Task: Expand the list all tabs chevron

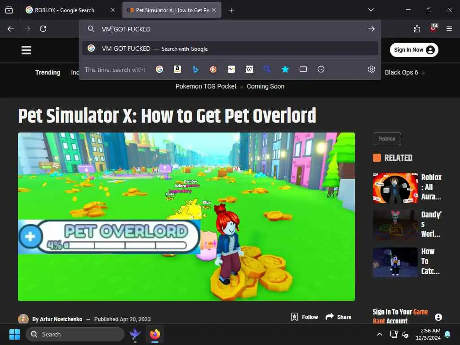Action: (x=371, y=10)
